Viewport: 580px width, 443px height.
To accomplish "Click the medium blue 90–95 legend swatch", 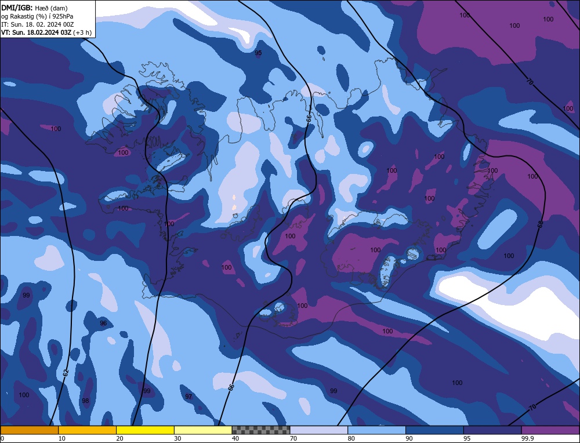I will (x=434, y=430).
